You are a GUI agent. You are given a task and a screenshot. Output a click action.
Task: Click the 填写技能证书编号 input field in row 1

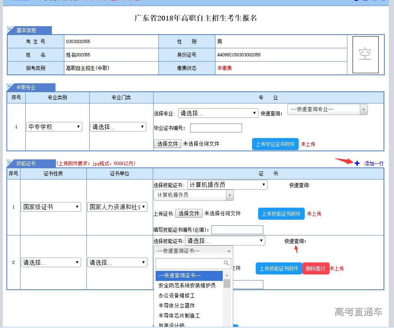click(237, 230)
